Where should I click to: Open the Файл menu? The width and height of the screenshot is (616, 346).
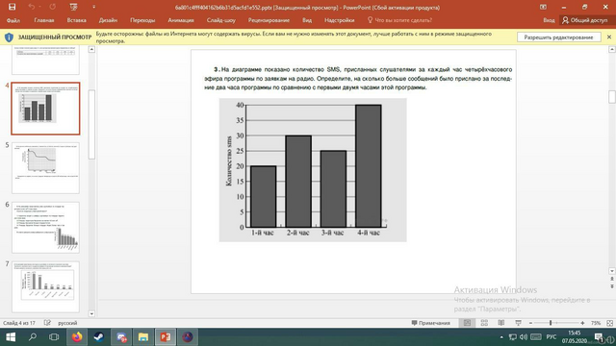(13, 20)
